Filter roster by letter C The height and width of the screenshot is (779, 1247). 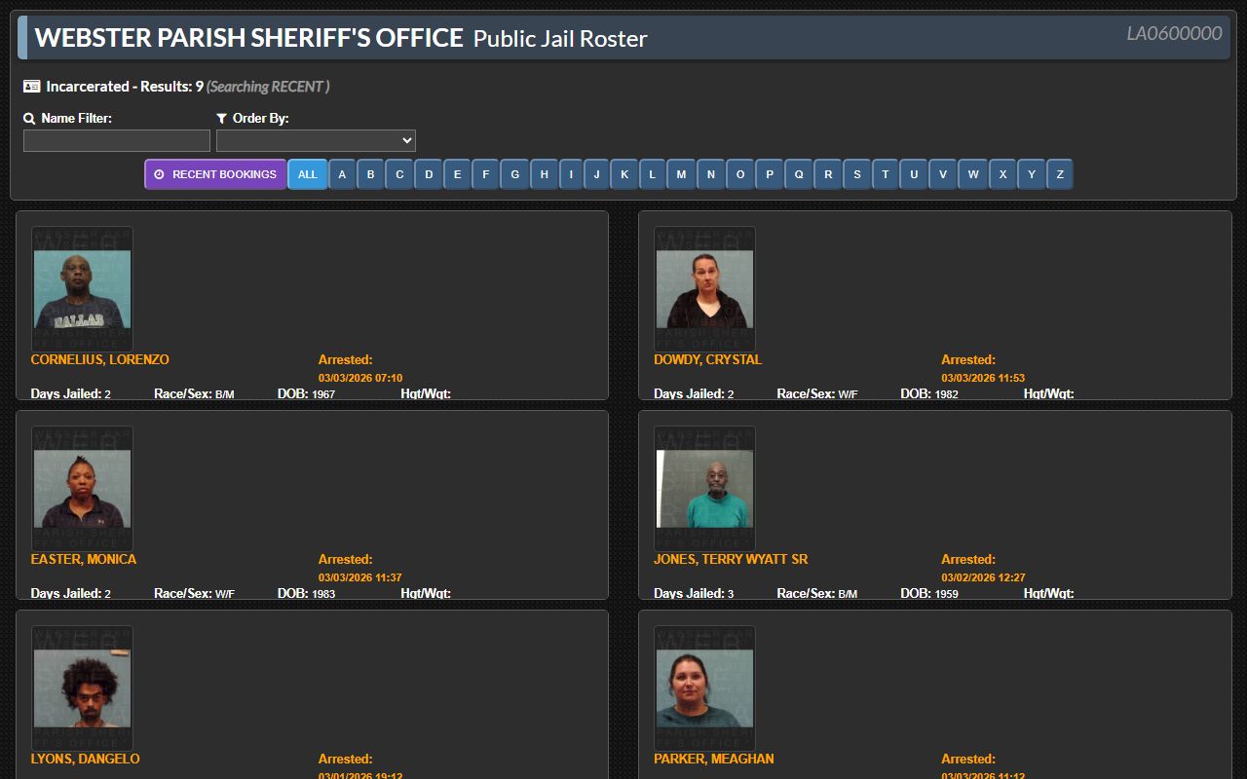(400, 174)
